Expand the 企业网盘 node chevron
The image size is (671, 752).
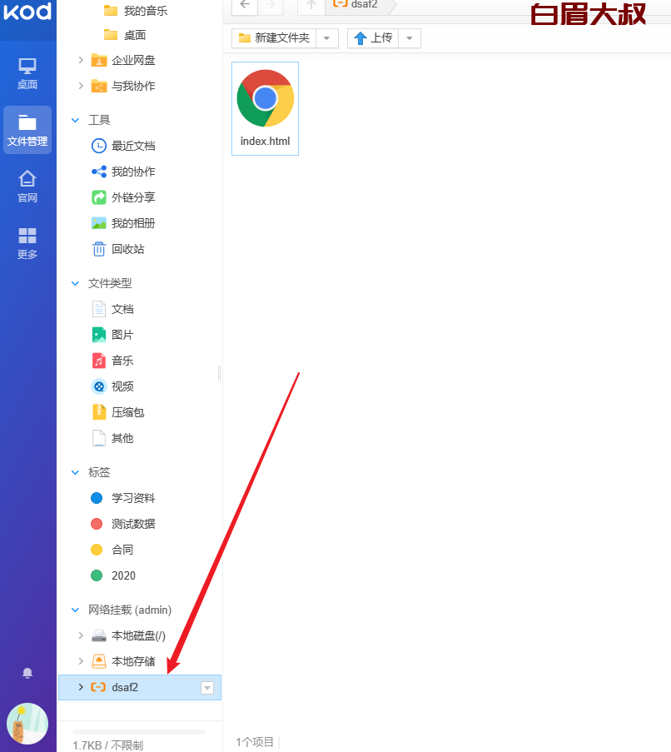(x=81, y=61)
